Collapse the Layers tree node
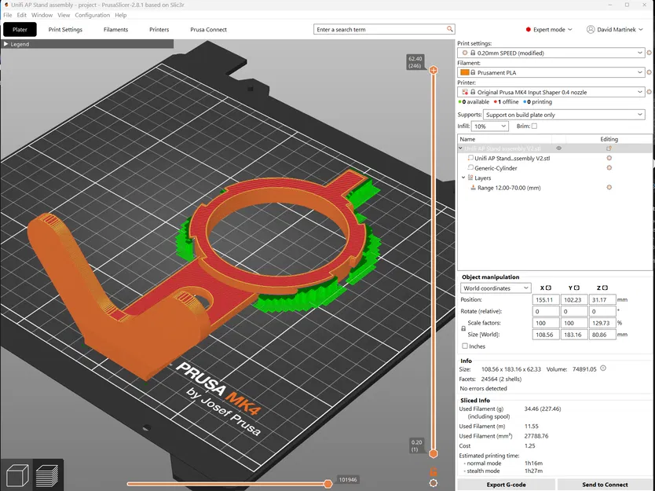 click(x=463, y=178)
